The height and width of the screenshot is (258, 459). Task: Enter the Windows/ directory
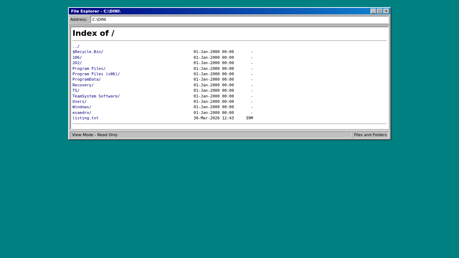[x=82, y=107]
